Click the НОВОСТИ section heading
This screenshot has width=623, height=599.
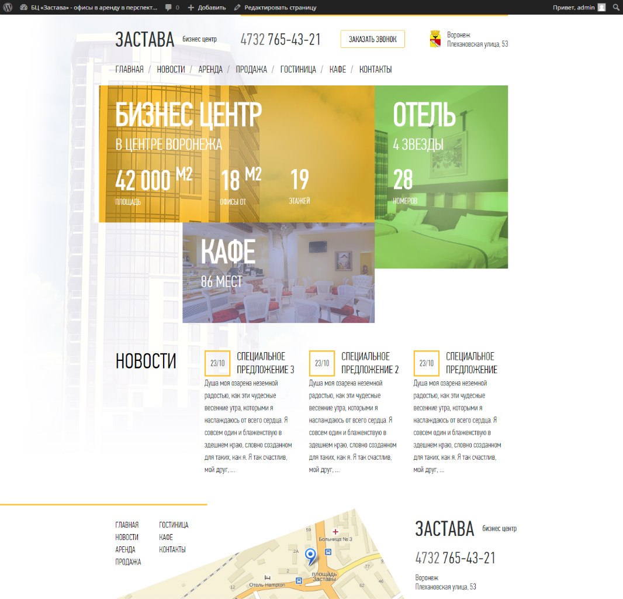pyautogui.click(x=146, y=361)
